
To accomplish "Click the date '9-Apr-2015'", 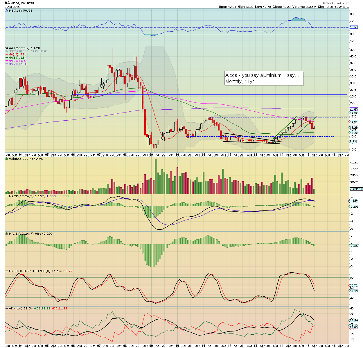I will click(x=12, y=7).
